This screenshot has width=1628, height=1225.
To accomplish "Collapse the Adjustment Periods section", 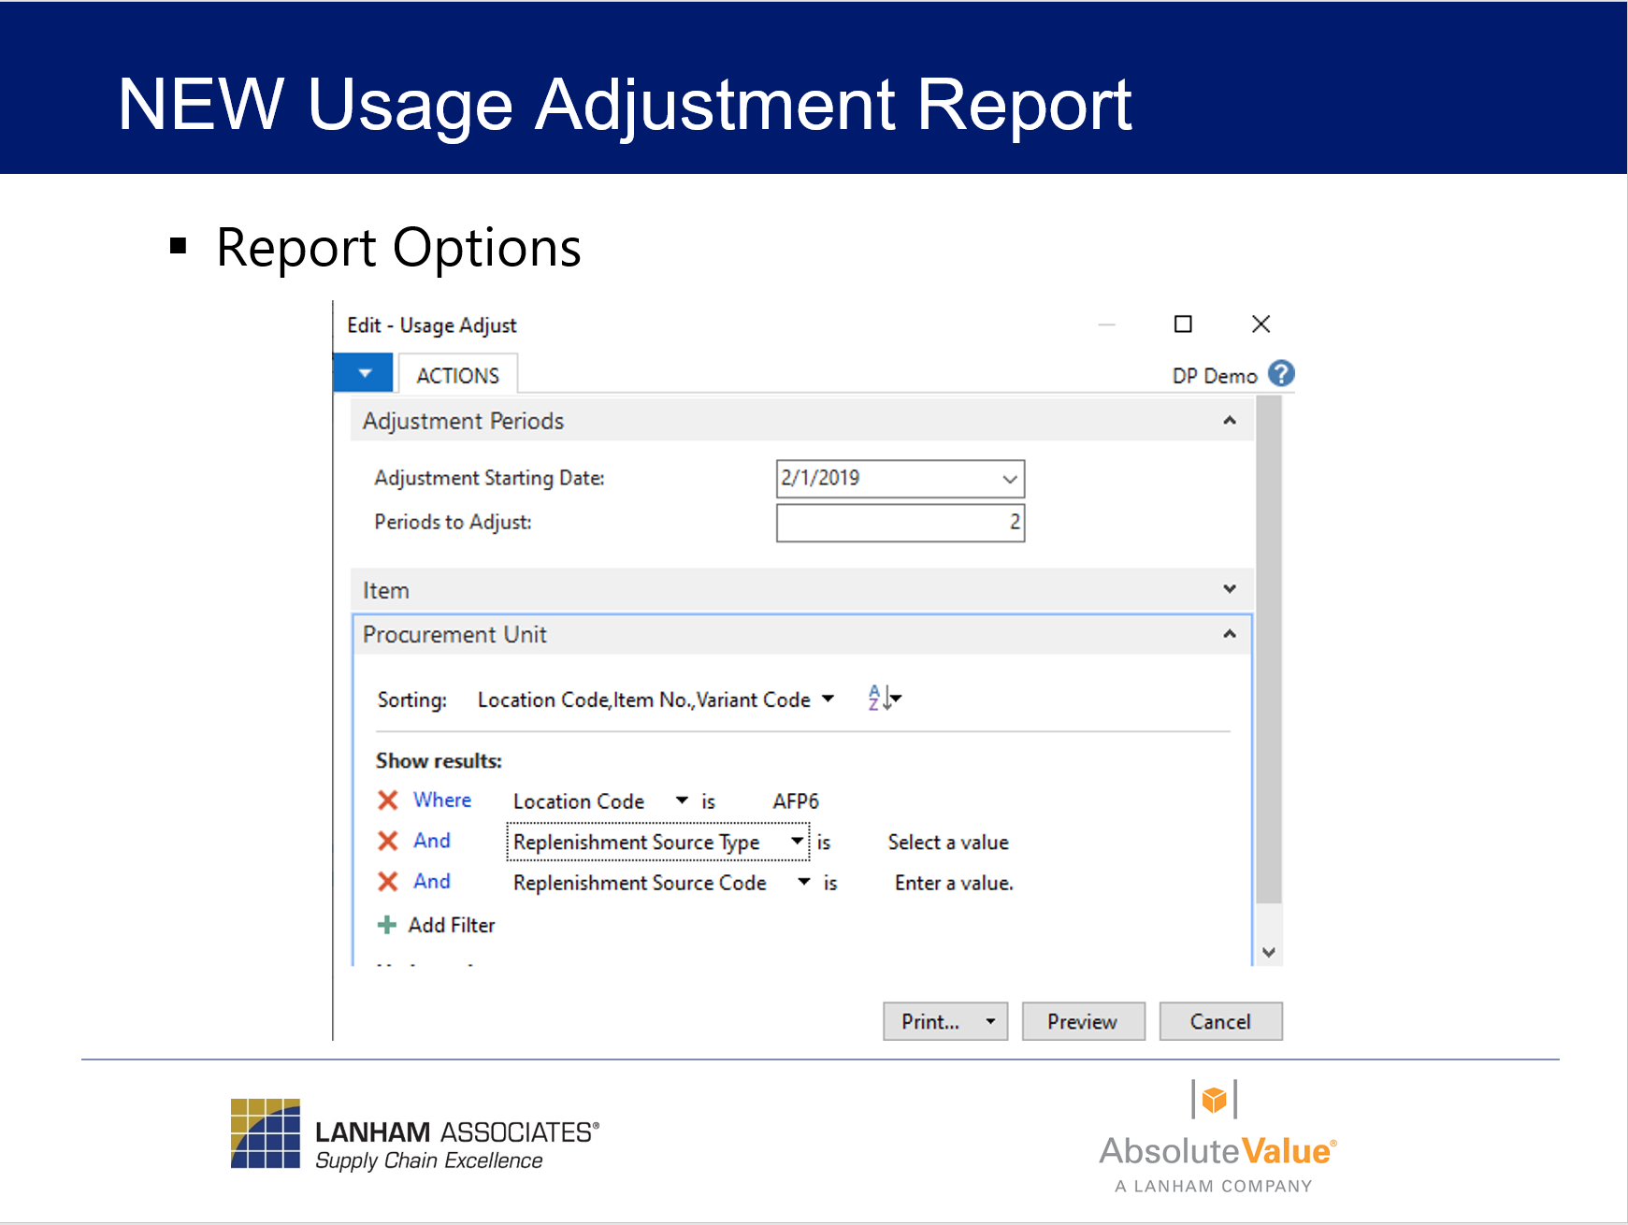I will click(x=1230, y=421).
